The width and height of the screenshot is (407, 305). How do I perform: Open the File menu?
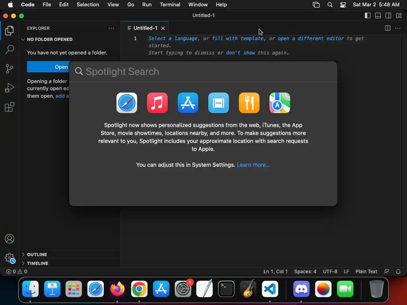point(47,5)
